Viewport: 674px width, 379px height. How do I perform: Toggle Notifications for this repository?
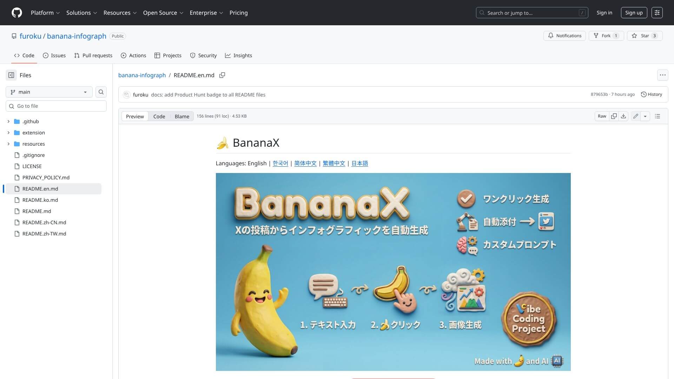click(x=564, y=35)
